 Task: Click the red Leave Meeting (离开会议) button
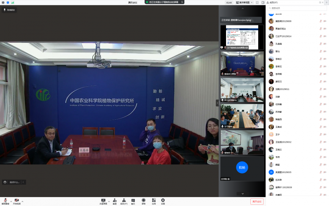pyautogui.click(x=257, y=201)
